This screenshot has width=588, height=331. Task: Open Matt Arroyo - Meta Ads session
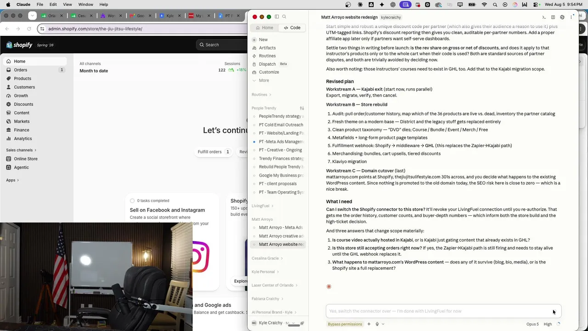(278, 228)
